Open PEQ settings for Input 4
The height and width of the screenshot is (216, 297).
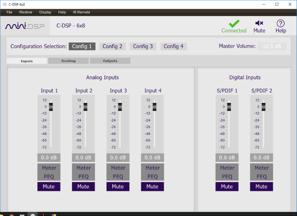[153, 176]
